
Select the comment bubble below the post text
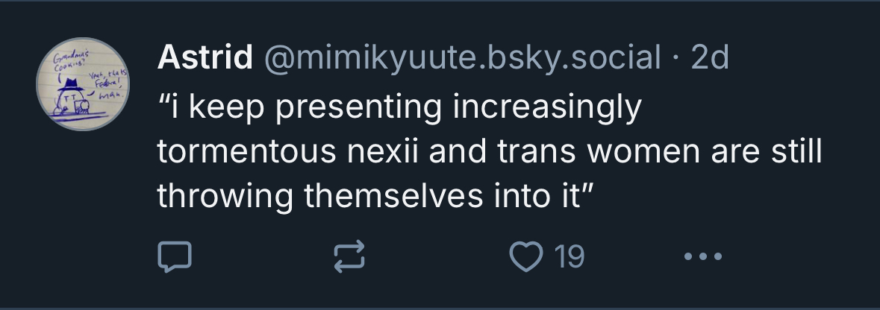(x=175, y=257)
